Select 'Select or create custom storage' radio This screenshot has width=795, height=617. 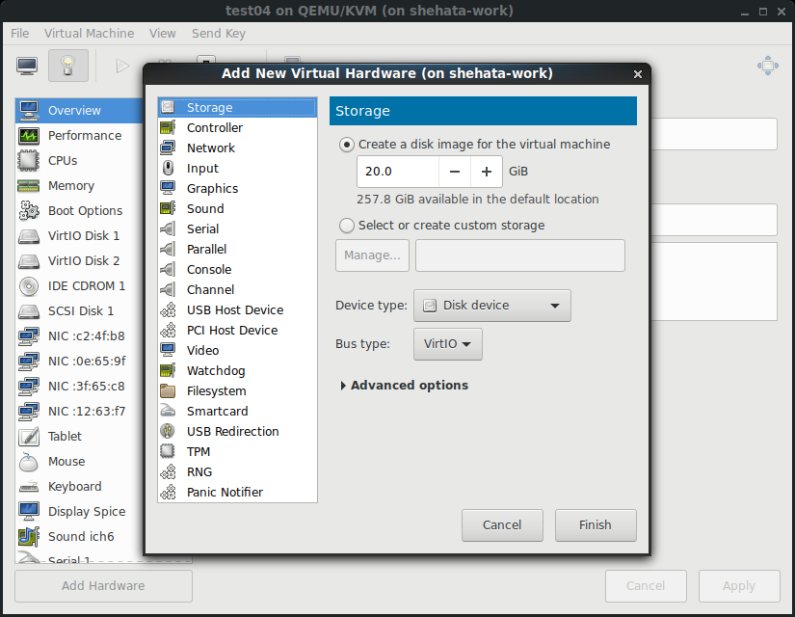(347, 226)
